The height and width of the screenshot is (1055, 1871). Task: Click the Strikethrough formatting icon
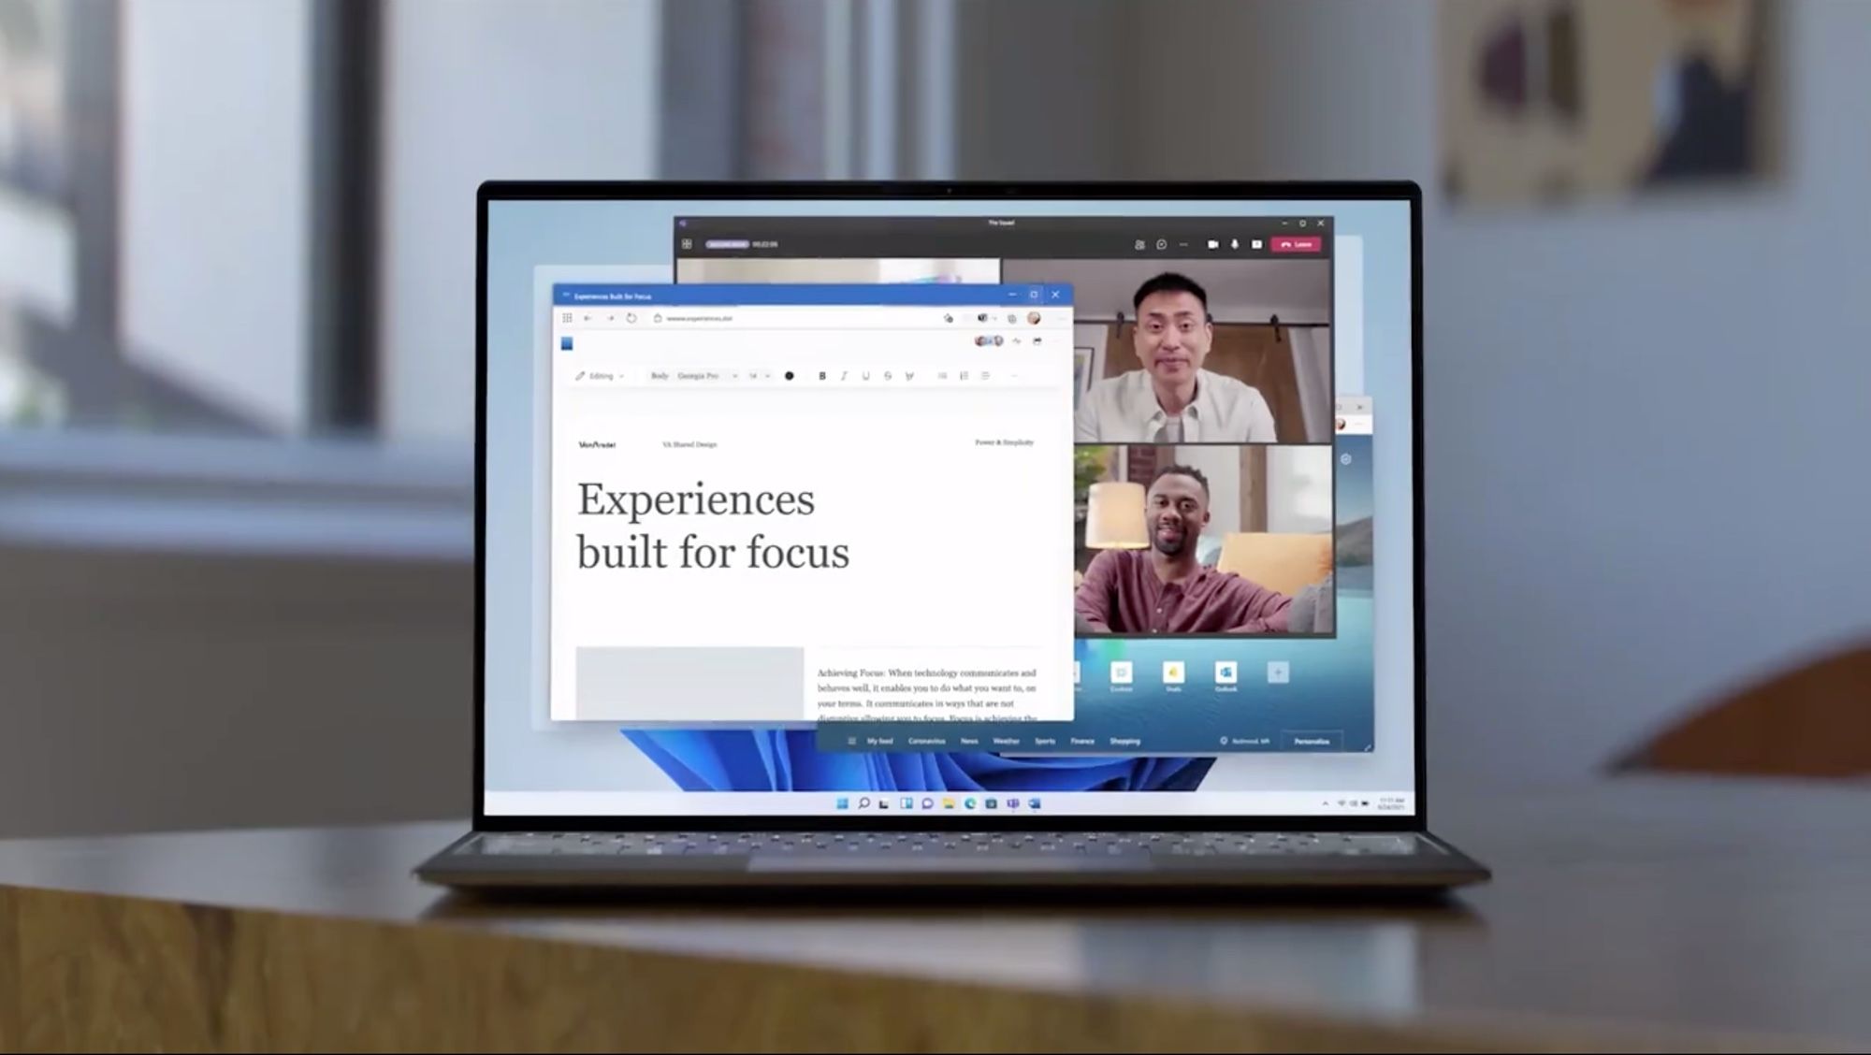[887, 375]
